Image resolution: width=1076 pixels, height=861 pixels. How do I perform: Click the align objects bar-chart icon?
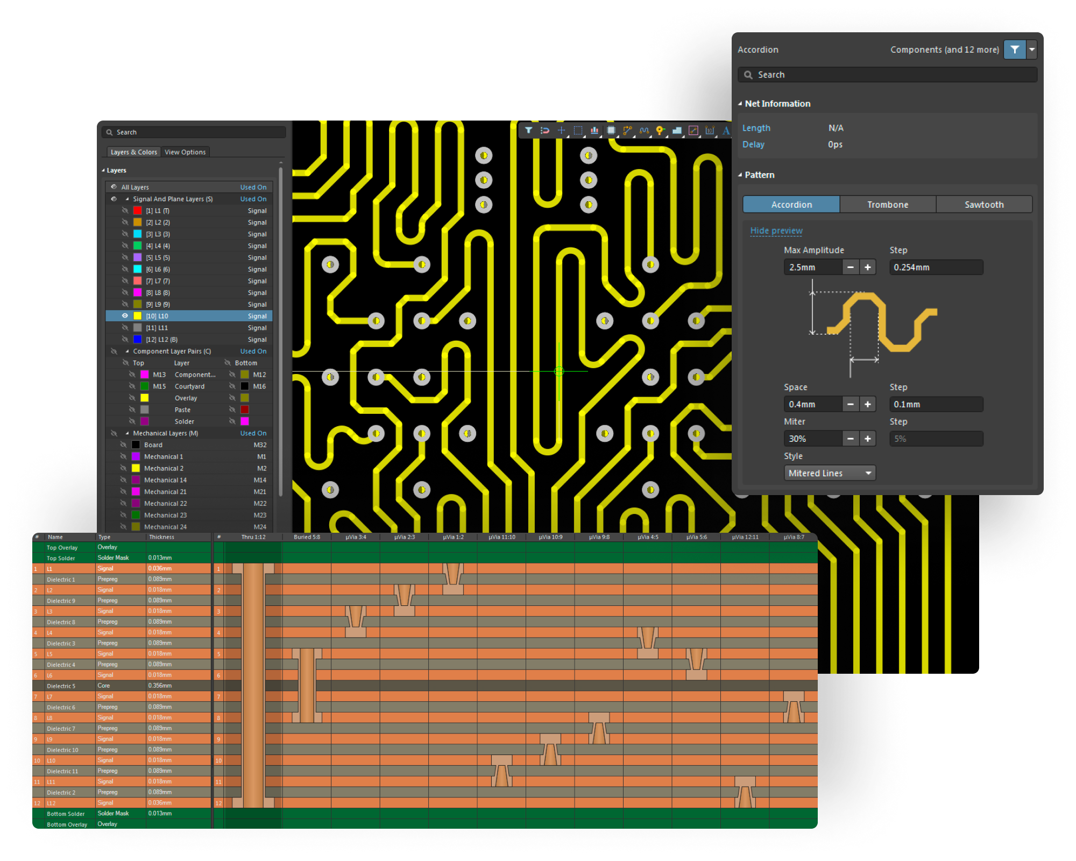click(x=594, y=130)
